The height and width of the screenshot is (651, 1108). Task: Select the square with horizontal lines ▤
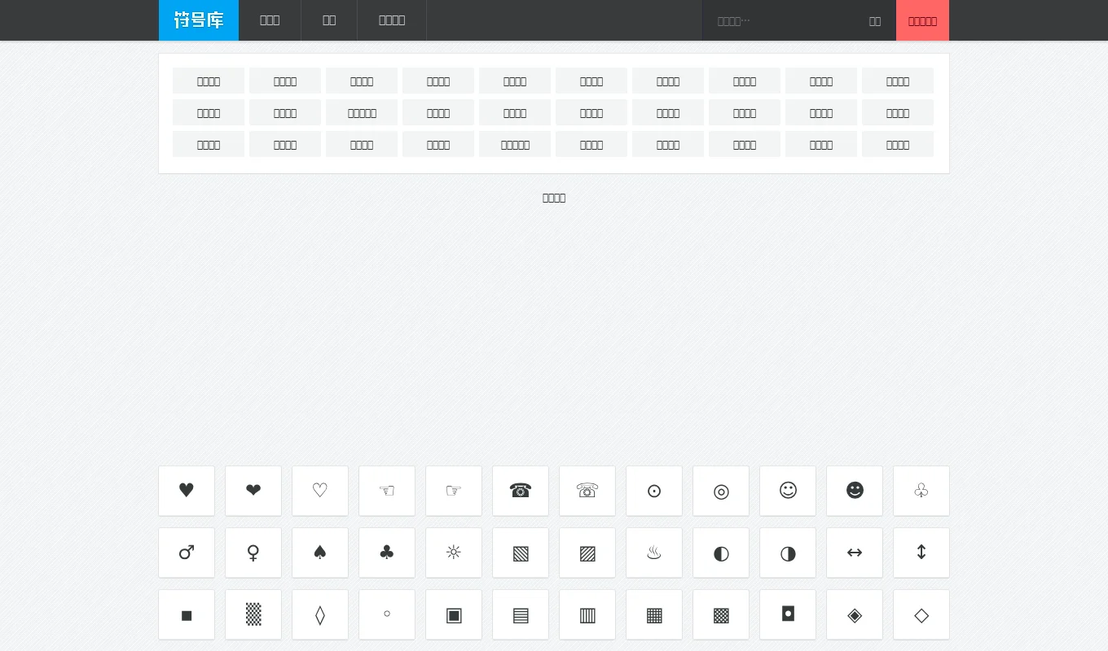[521, 615]
